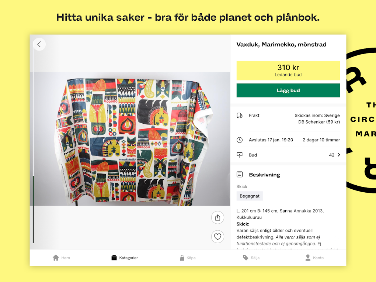Click the Lägg bud button
This screenshot has width=376, height=282.
288,90
